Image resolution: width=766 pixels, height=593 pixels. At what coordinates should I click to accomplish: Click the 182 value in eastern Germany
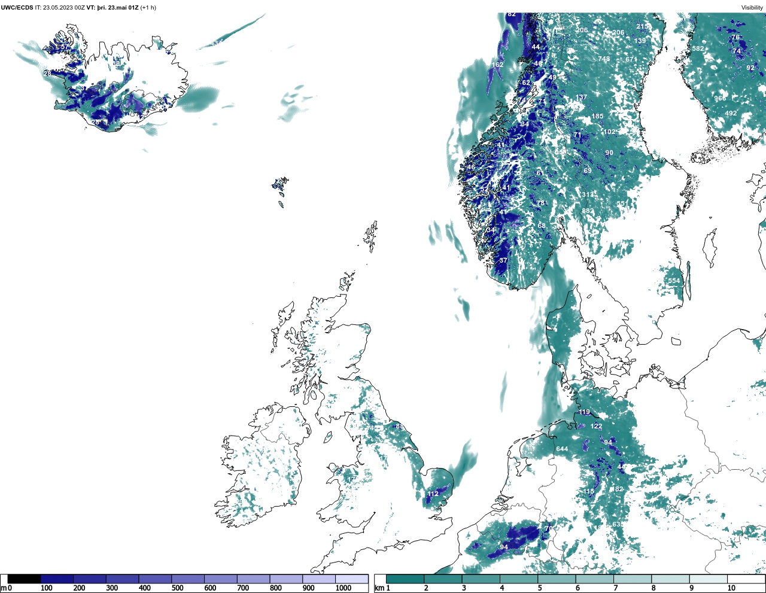point(617,489)
